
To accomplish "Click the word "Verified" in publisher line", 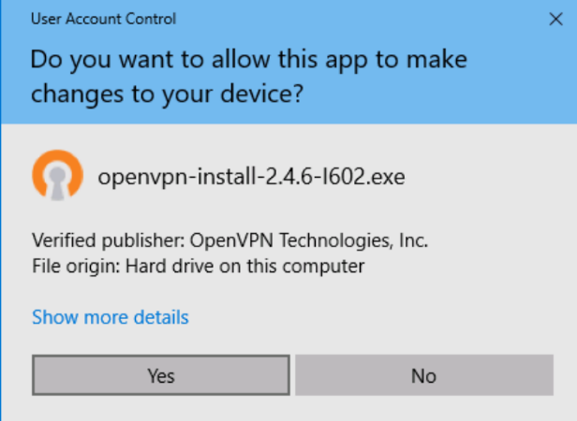I will click(x=63, y=240).
